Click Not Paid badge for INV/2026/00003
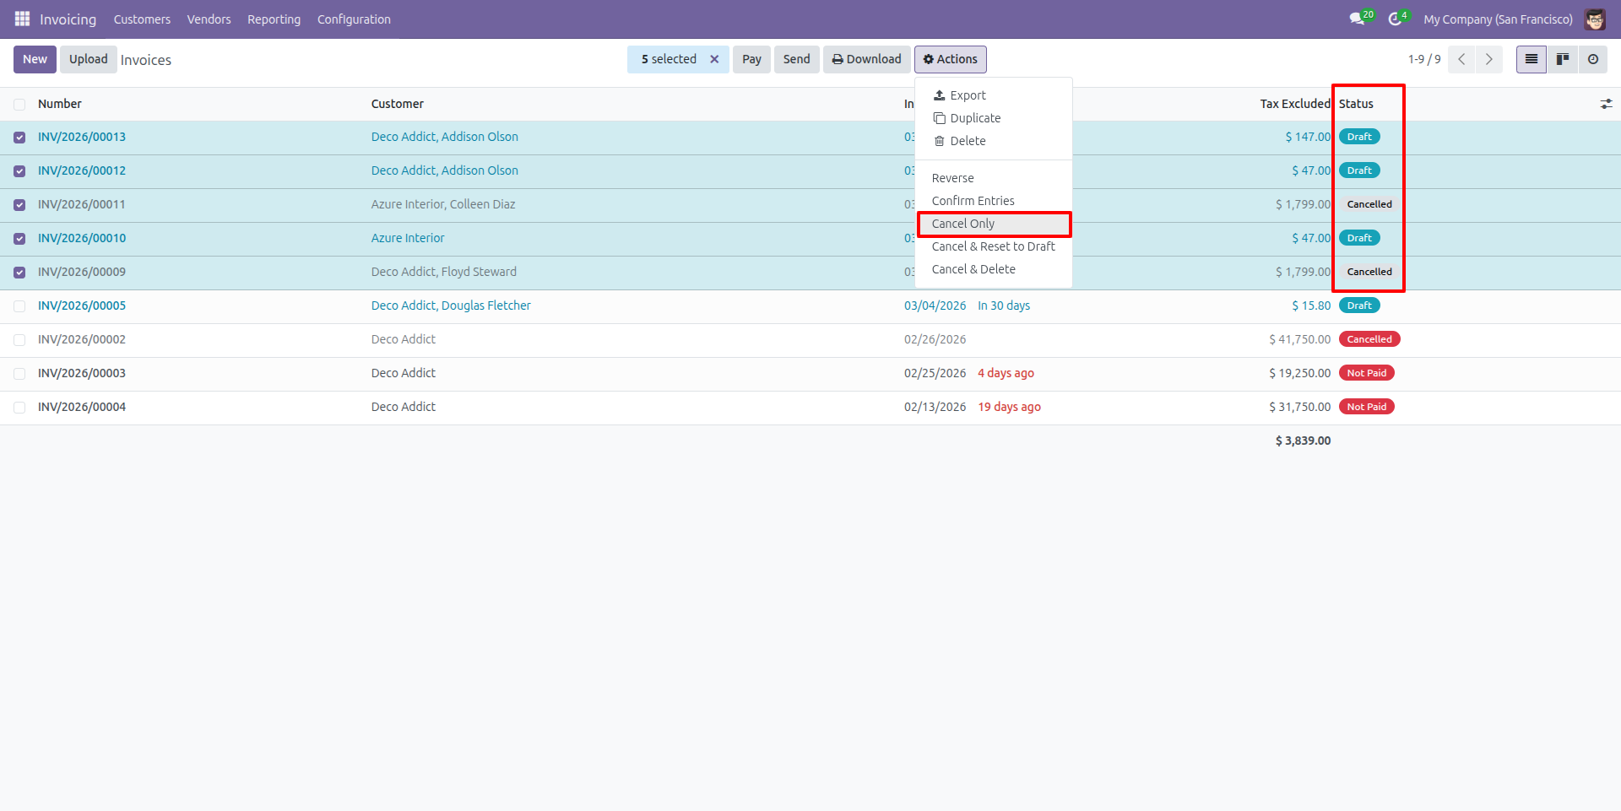Screen dimensions: 1621x811 [1366, 373]
